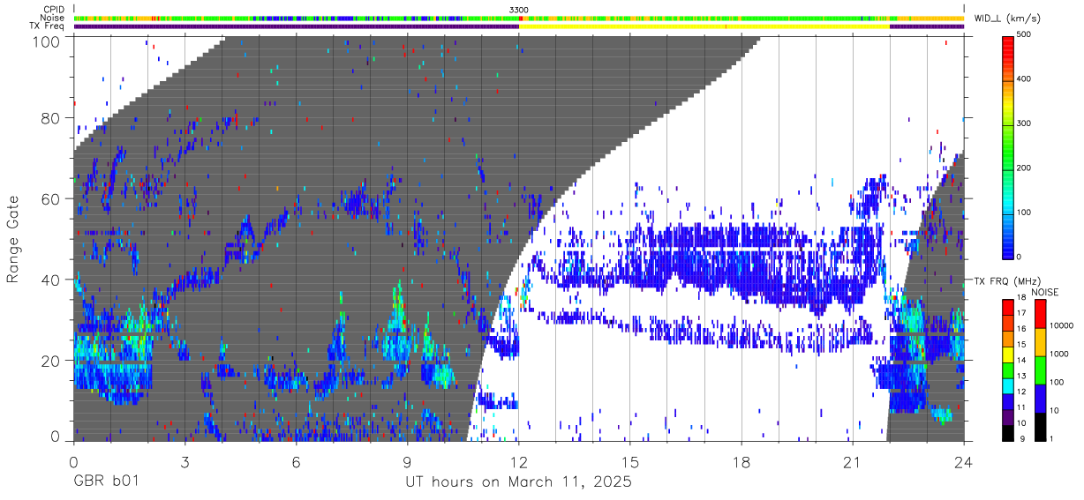
Task: Click the 'NOISE' legend title
Action: 1046,292
